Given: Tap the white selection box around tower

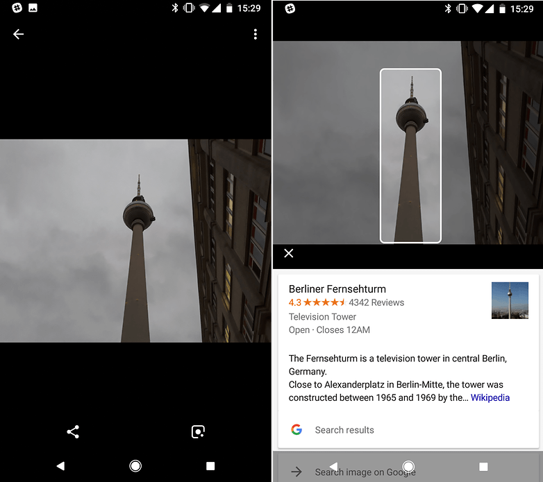Looking at the screenshot, I should click(x=410, y=155).
